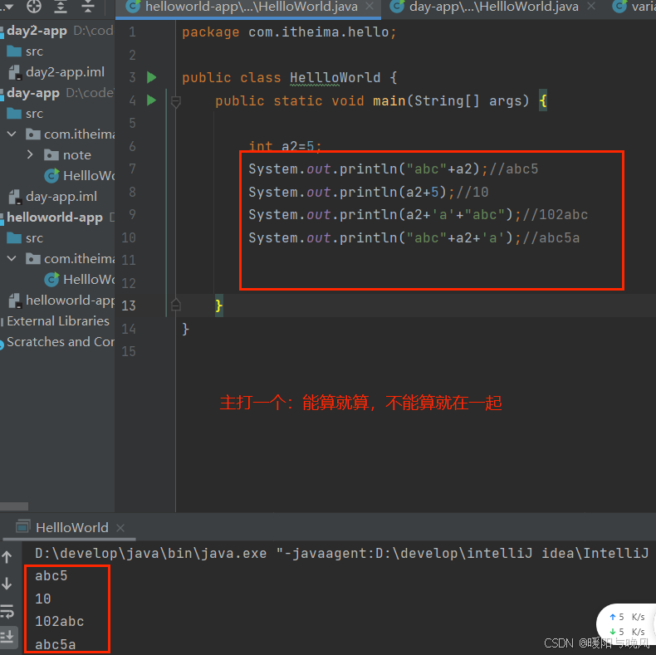Click the network speed floating widget
This screenshot has width=656, height=655.
tap(626, 623)
